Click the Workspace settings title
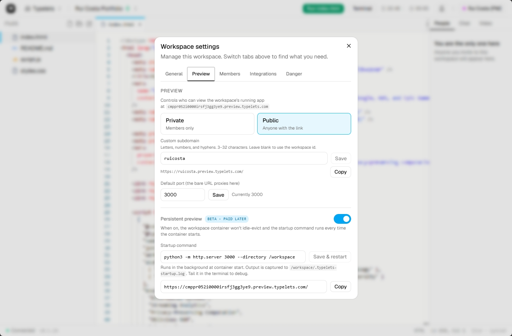 click(190, 47)
